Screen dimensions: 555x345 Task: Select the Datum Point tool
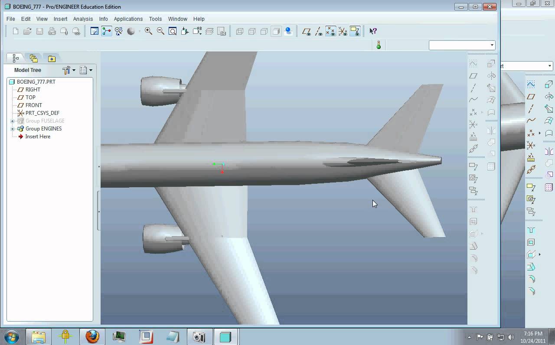pyautogui.click(x=474, y=112)
